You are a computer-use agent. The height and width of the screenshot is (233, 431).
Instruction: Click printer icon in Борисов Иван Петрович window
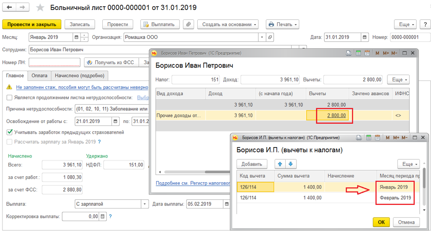pyautogui.click(x=348, y=53)
